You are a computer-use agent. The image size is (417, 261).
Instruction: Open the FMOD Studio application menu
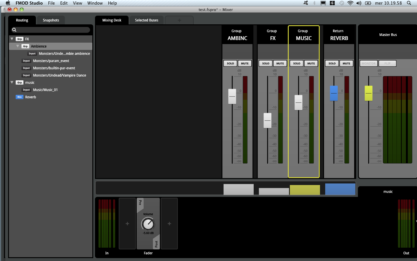(29, 3)
